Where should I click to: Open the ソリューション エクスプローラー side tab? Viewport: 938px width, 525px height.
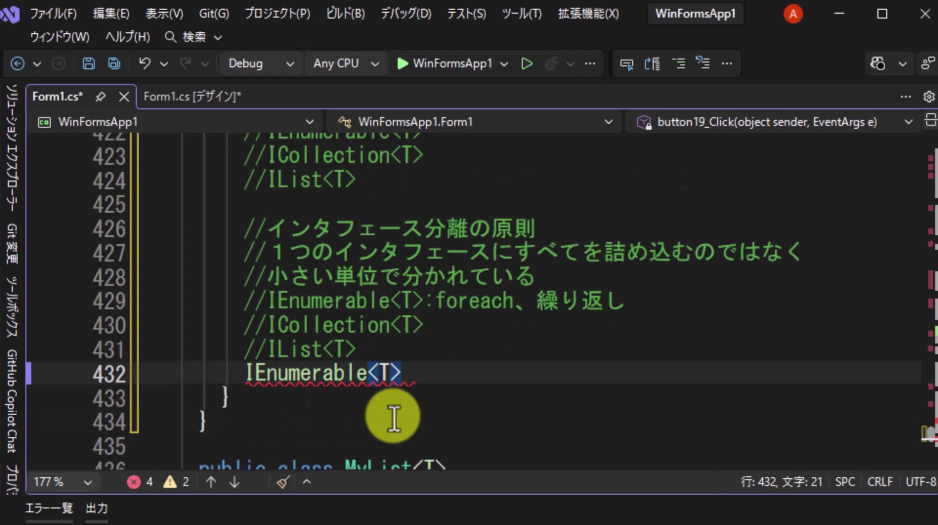12,148
